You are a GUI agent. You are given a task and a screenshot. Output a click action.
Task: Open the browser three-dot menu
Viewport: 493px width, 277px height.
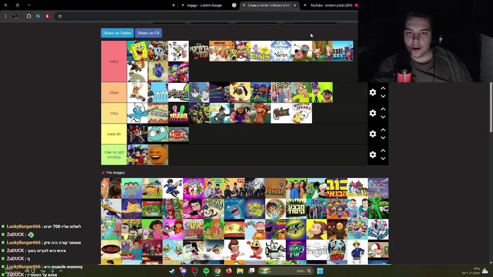click(x=5, y=16)
